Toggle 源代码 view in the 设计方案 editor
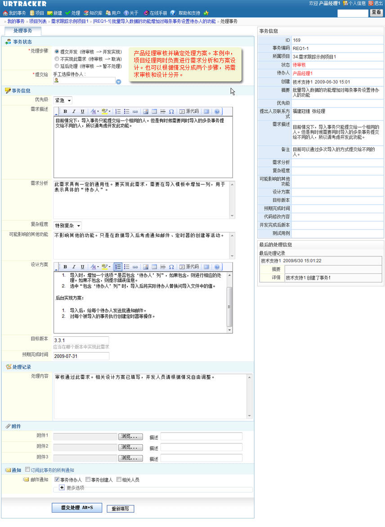385x527 pixels. click(x=189, y=267)
